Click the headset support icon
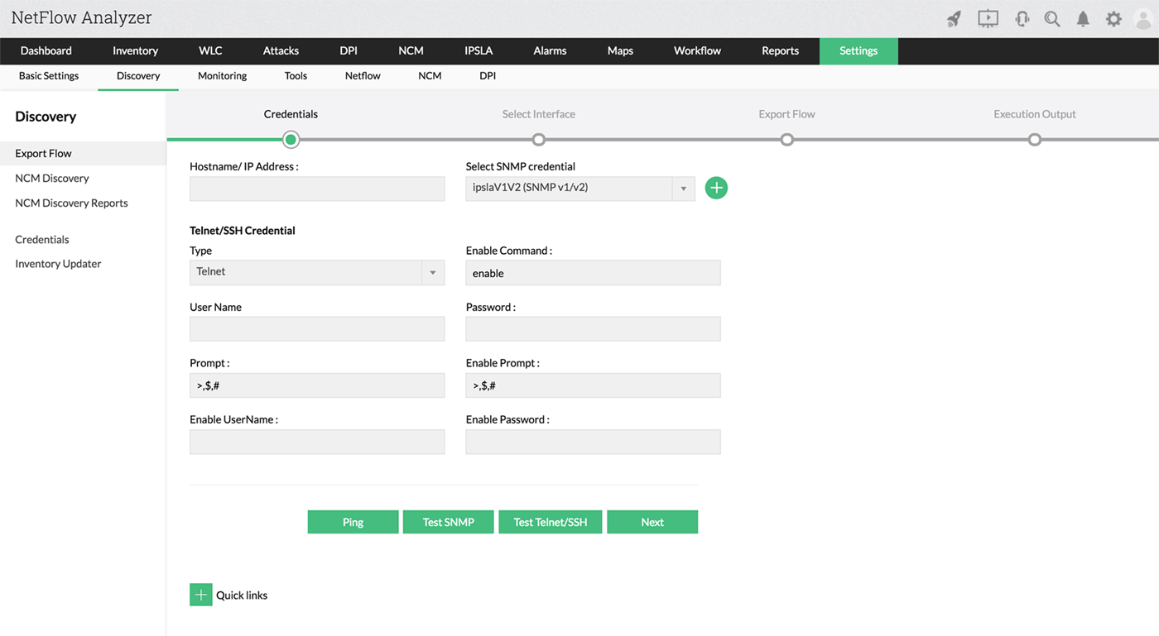This screenshot has height=636, width=1159. point(1022,19)
